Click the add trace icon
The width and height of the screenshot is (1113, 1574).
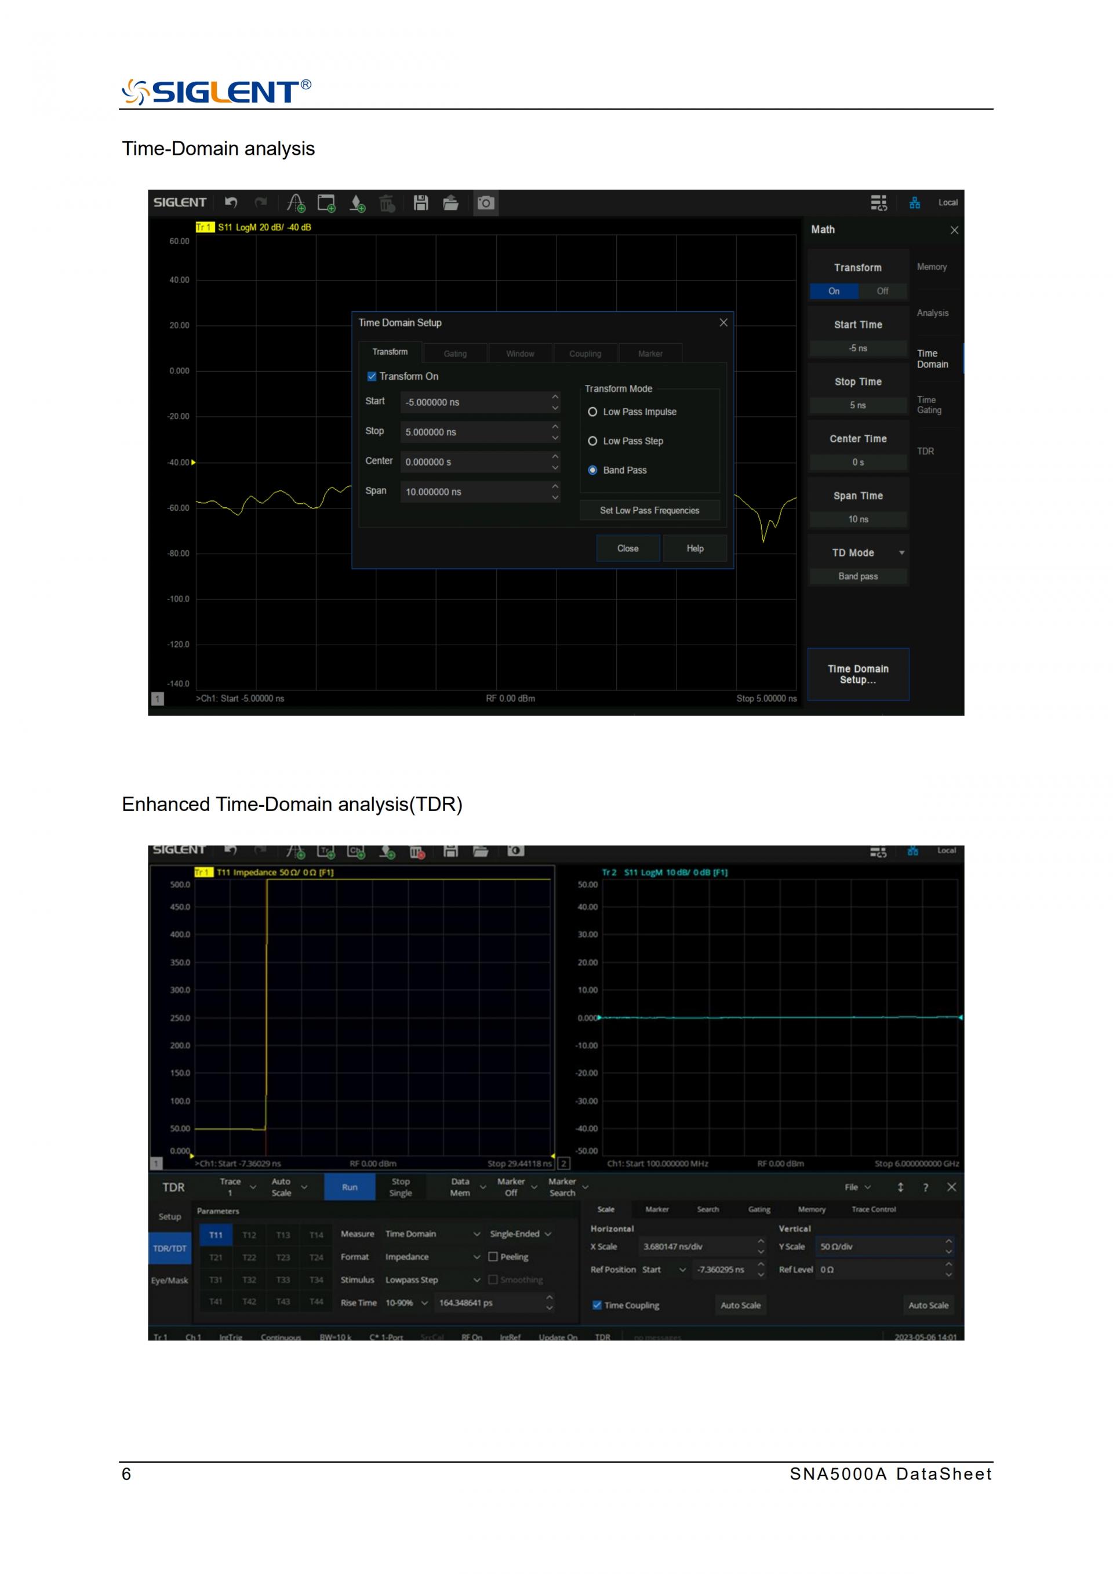point(296,202)
